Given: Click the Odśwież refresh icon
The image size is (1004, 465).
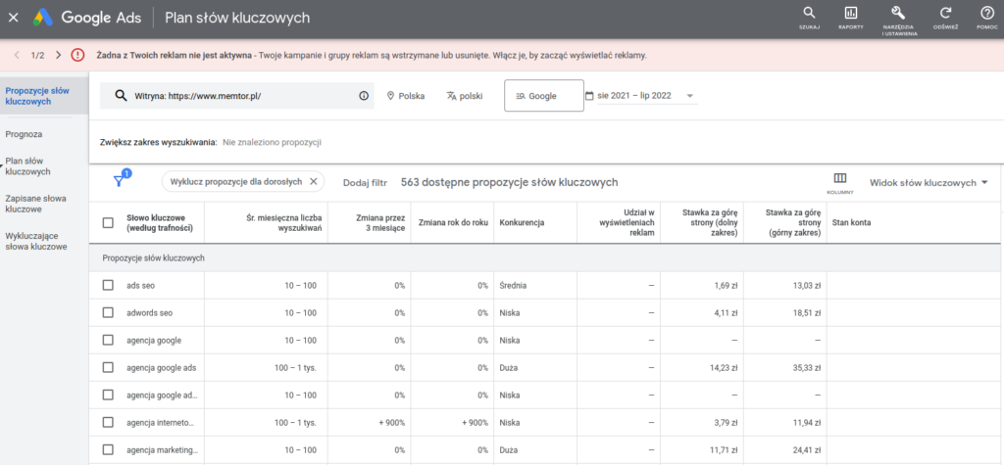Looking at the screenshot, I should click(x=945, y=14).
